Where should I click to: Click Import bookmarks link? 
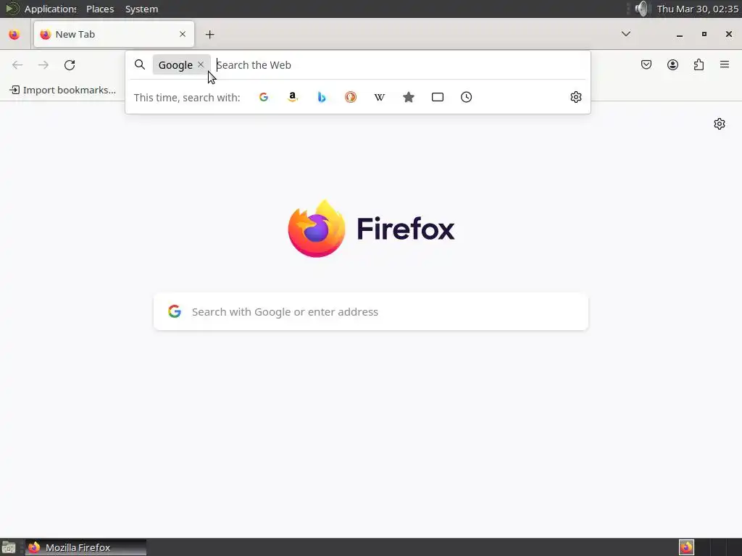62,90
